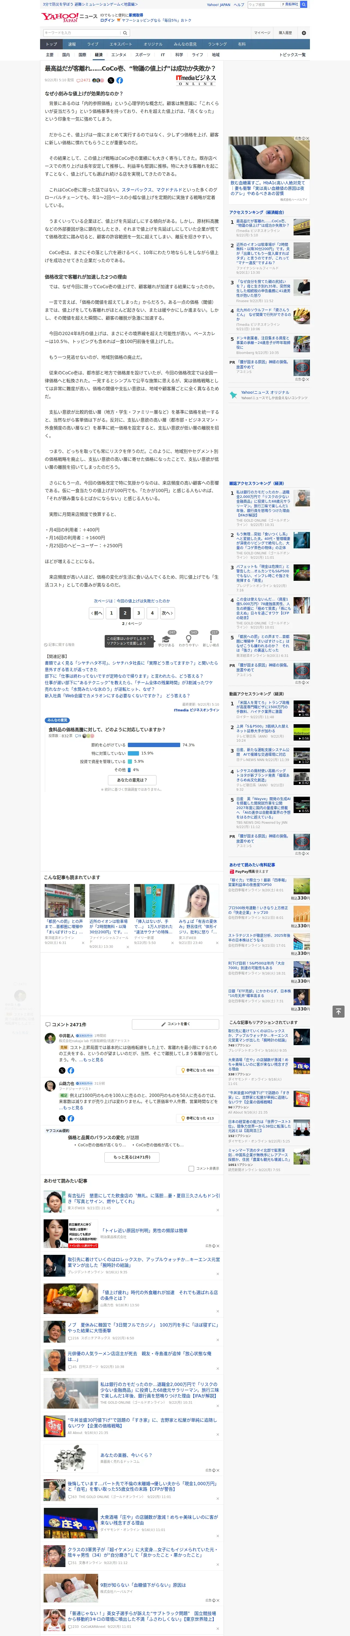Share the article on X below the headline
This screenshot has width=350, height=1636.
pos(110,81)
